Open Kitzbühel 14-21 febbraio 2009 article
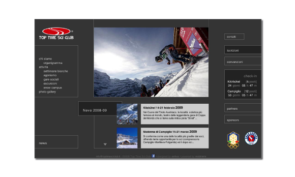Viewport: 295px width, 177px height. click(163, 108)
